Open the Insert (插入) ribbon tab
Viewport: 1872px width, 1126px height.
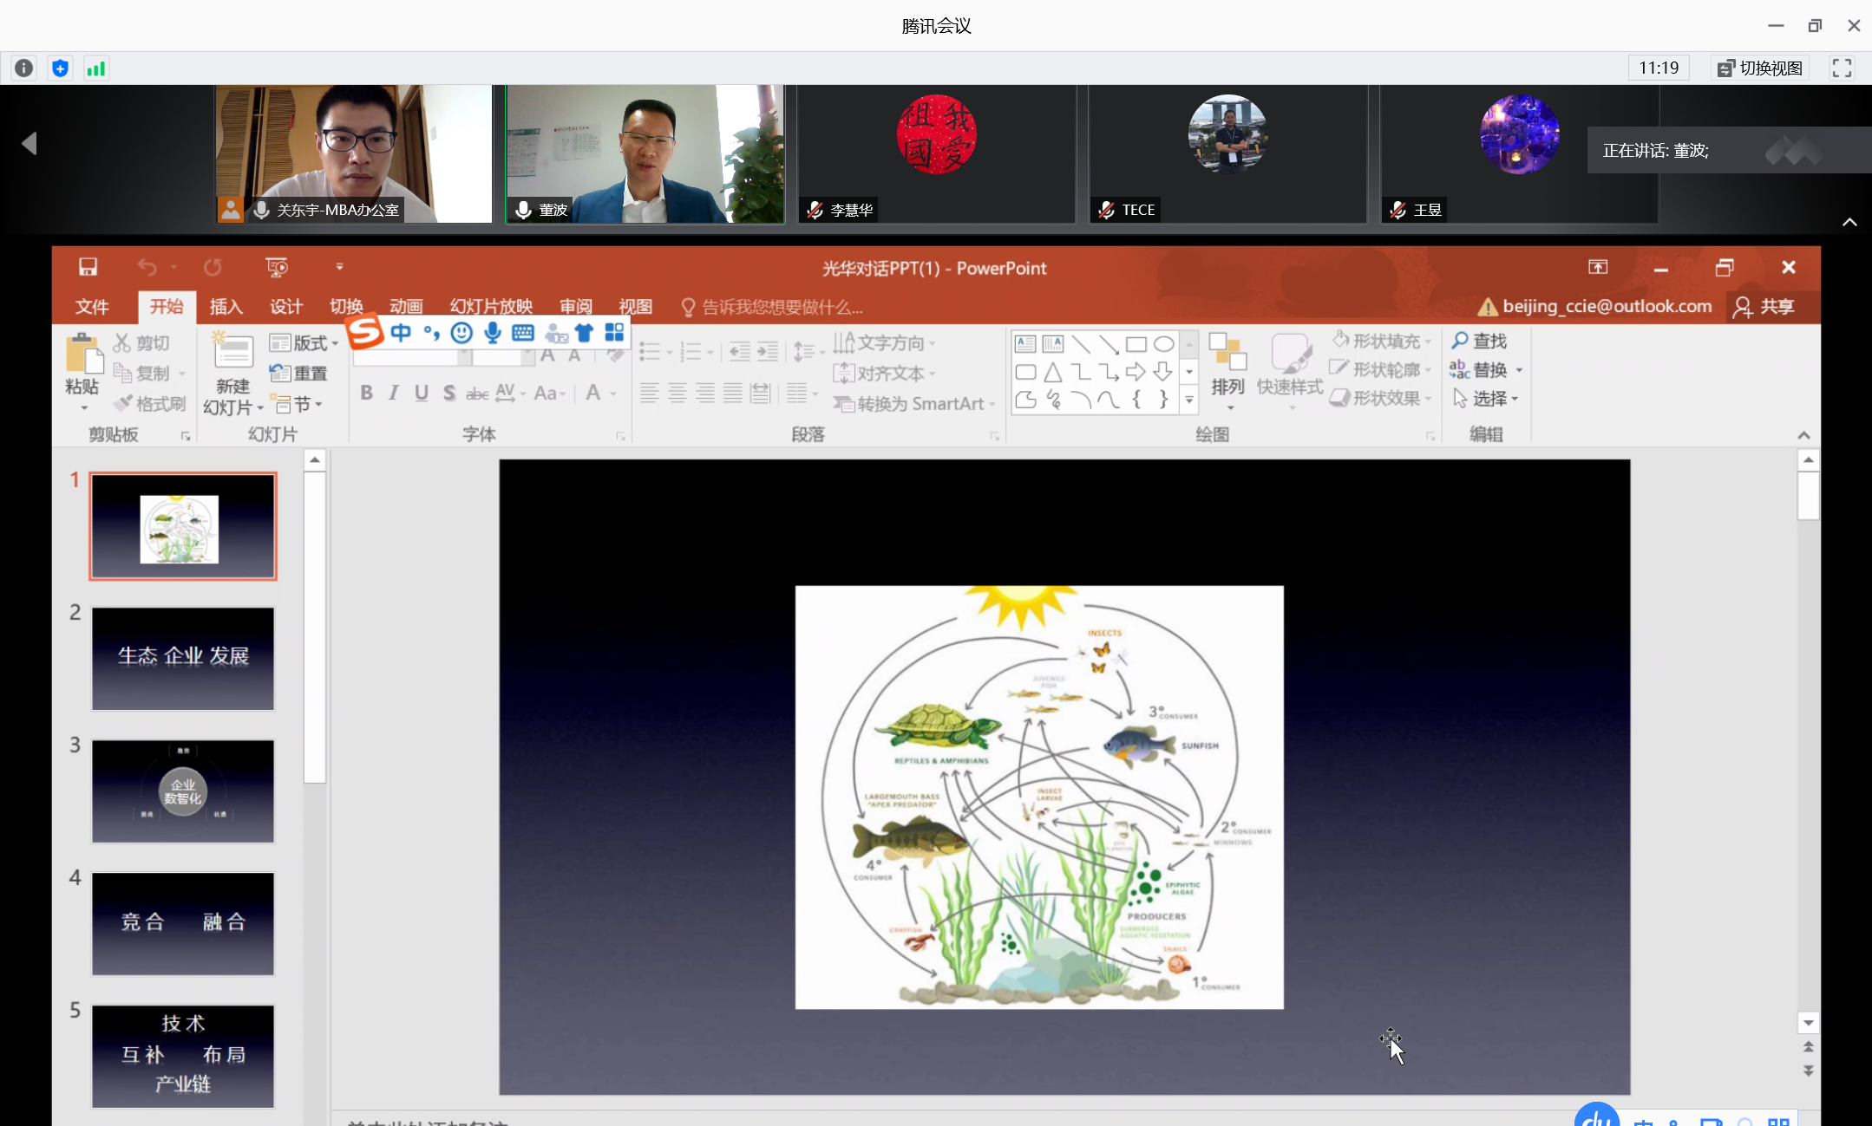coord(226,307)
